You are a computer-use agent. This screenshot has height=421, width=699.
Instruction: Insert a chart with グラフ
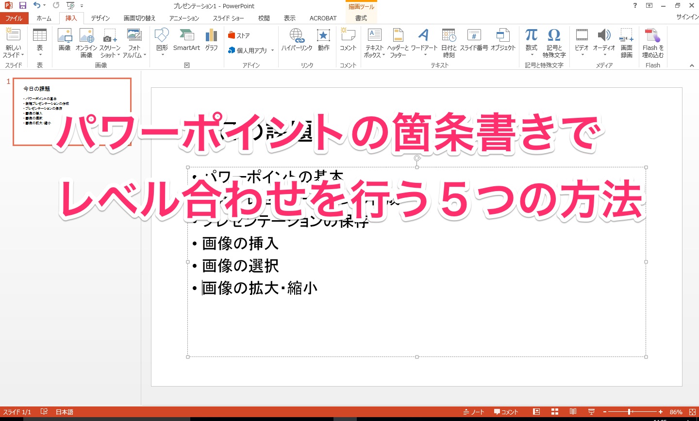coord(211,40)
